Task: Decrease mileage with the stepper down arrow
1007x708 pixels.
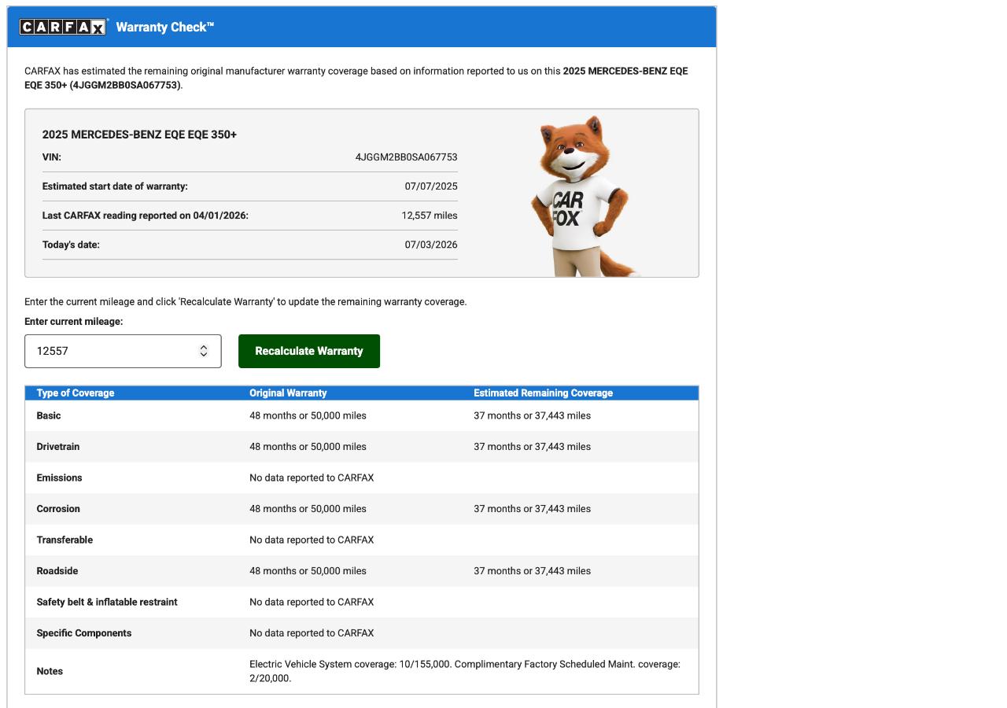Action: pyautogui.click(x=204, y=356)
